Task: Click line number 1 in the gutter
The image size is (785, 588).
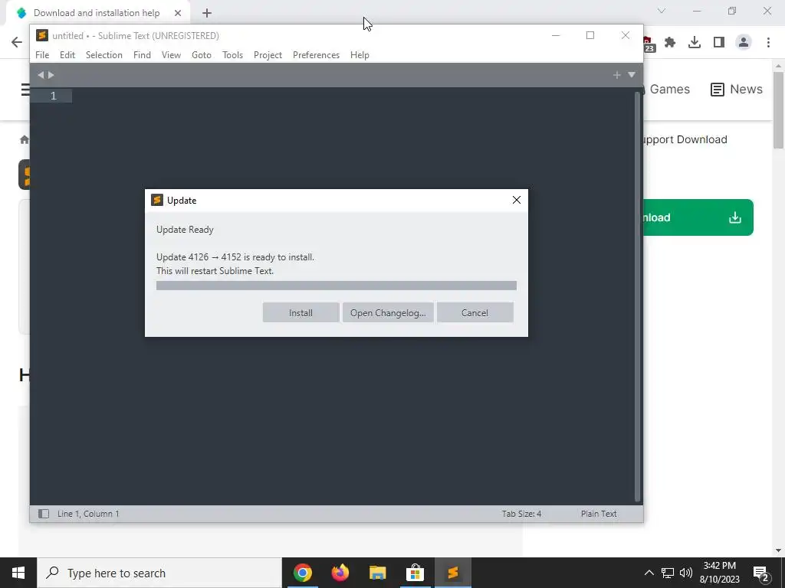Action: coord(53,96)
